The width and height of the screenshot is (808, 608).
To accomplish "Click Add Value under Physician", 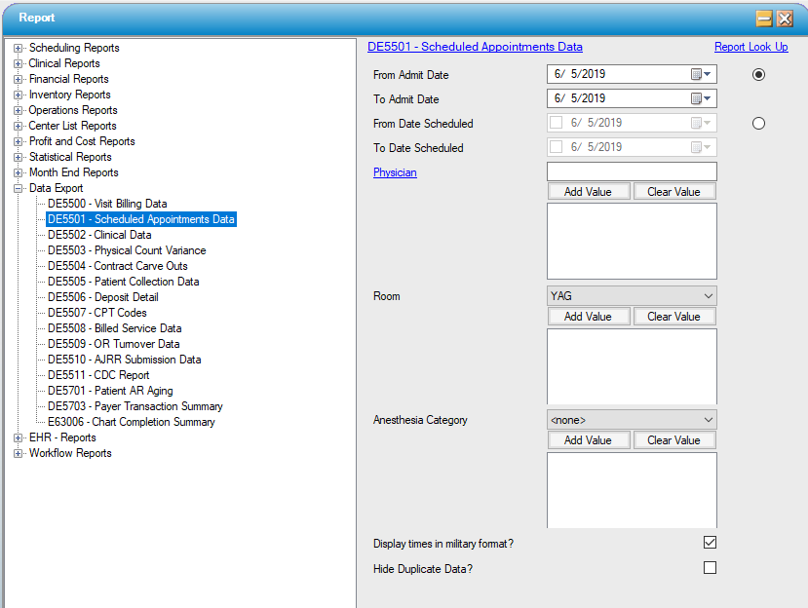I will [589, 191].
